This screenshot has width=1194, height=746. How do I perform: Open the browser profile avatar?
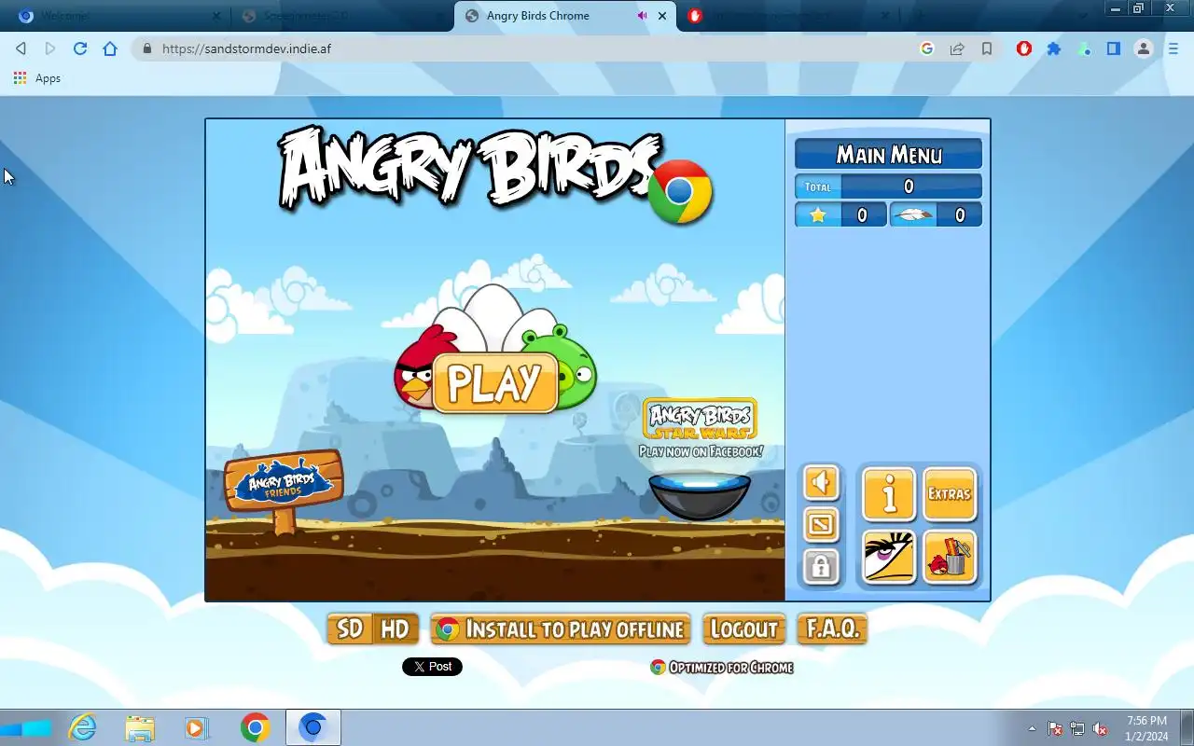[1144, 48]
